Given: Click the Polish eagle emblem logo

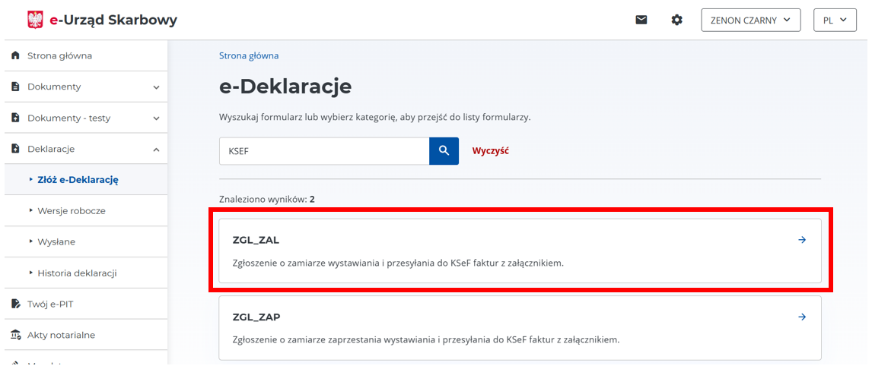Looking at the screenshot, I should tap(35, 20).
